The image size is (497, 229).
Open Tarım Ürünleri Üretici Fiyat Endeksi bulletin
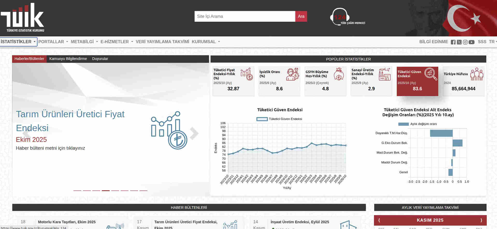pyautogui.click(x=186, y=225)
